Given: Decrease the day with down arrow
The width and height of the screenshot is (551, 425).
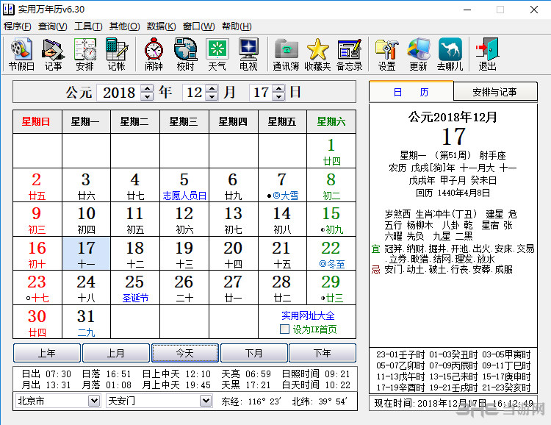Looking at the screenshot, I should (279, 96).
